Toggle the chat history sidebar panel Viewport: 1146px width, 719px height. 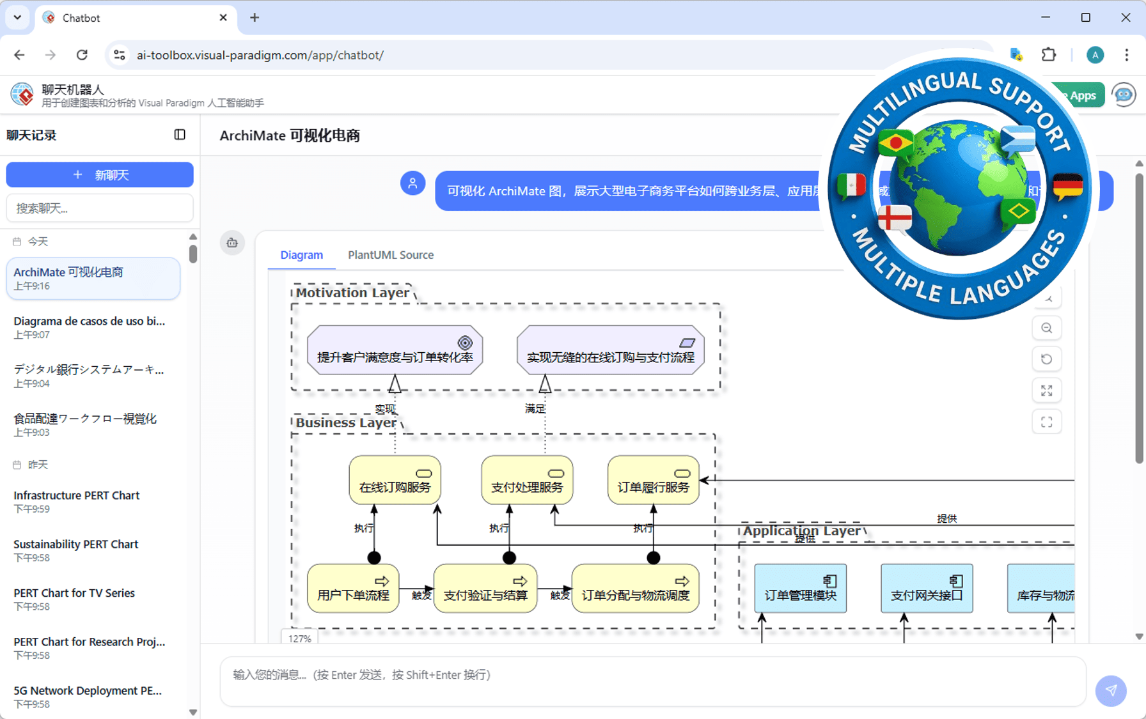tap(180, 135)
